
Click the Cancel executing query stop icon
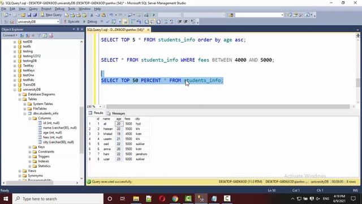tap(102, 22)
